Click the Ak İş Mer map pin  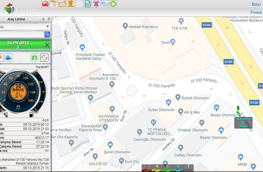181,112
